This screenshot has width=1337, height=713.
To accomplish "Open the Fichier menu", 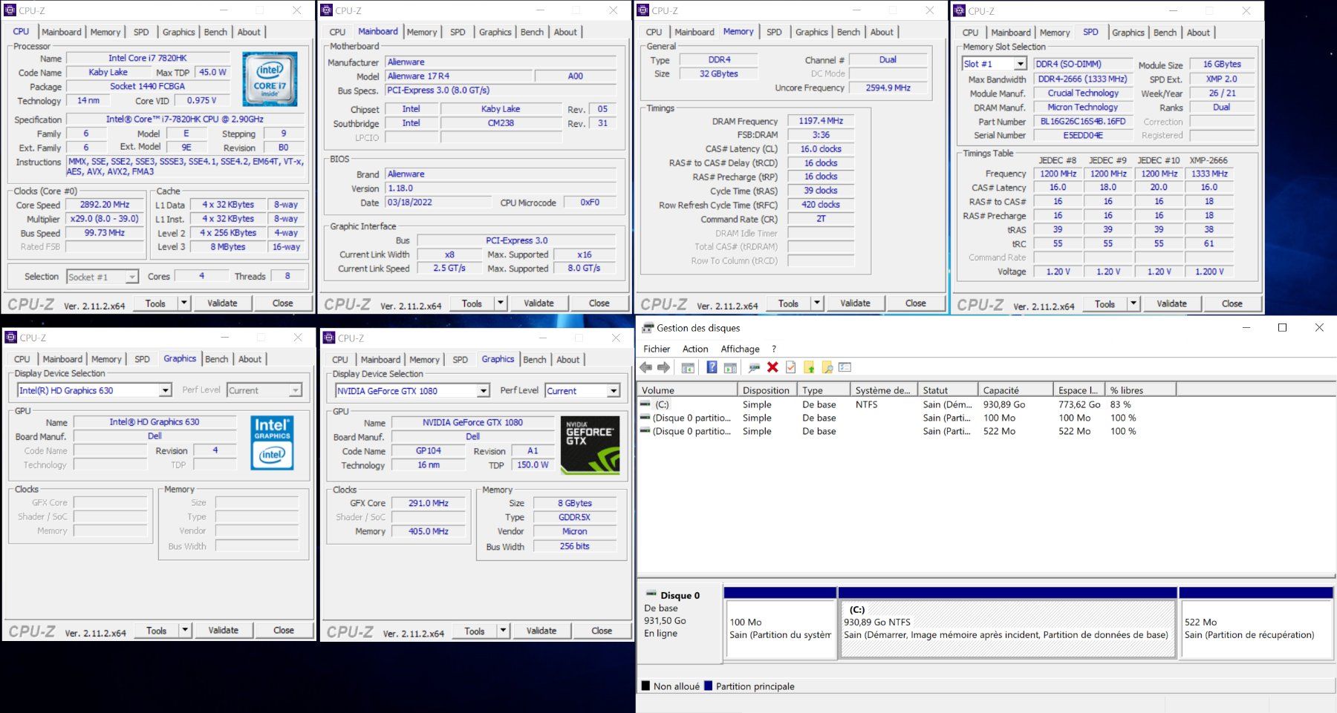I will (657, 349).
